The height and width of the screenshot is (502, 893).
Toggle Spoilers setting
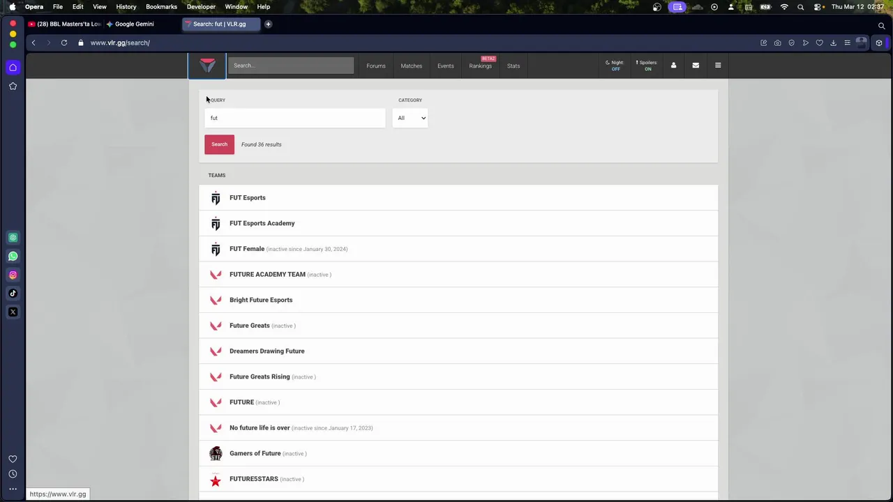point(647,66)
